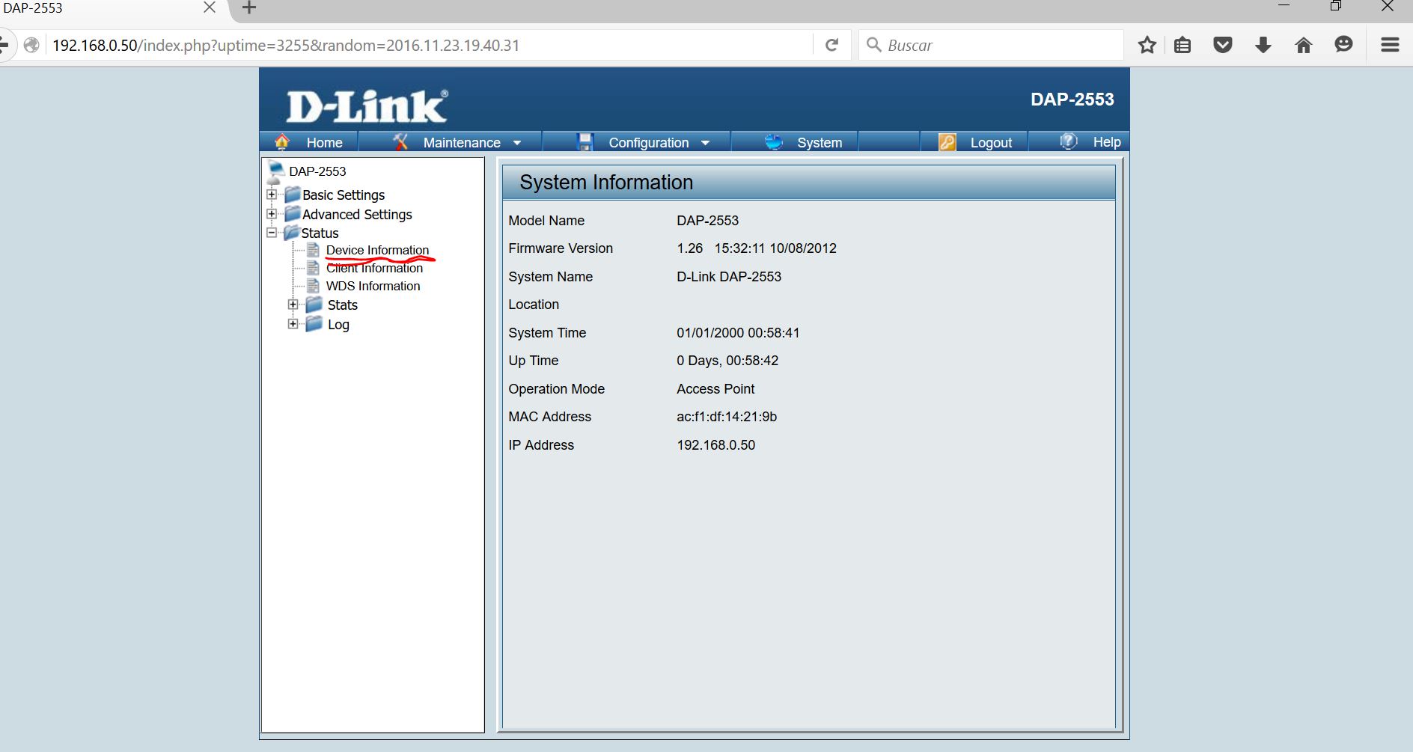Image resolution: width=1413 pixels, height=752 pixels.
Task: Open the bookmarks list icon
Action: click(1182, 45)
